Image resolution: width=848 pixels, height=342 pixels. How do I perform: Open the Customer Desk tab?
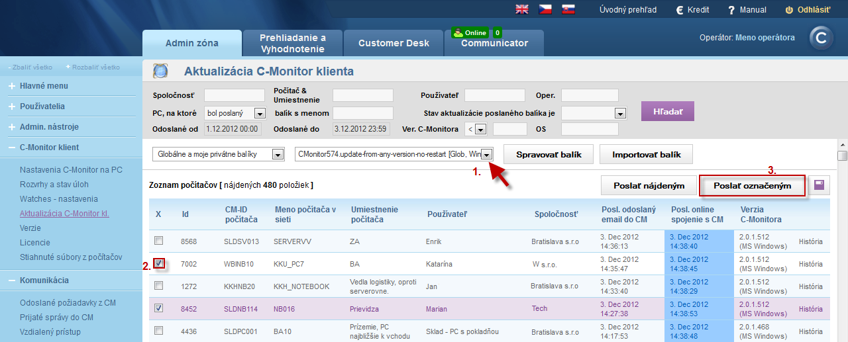click(394, 43)
